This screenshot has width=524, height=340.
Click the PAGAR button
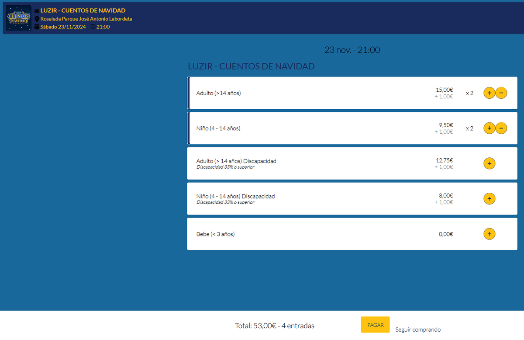click(x=376, y=325)
